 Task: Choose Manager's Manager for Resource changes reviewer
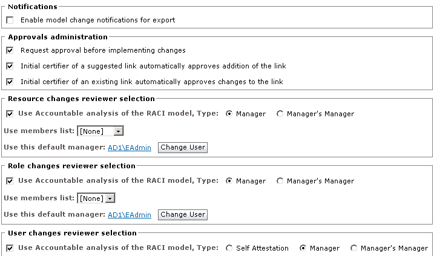pyautogui.click(x=280, y=113)
